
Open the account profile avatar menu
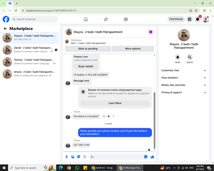pyautogui.click(x=206, y=19)
